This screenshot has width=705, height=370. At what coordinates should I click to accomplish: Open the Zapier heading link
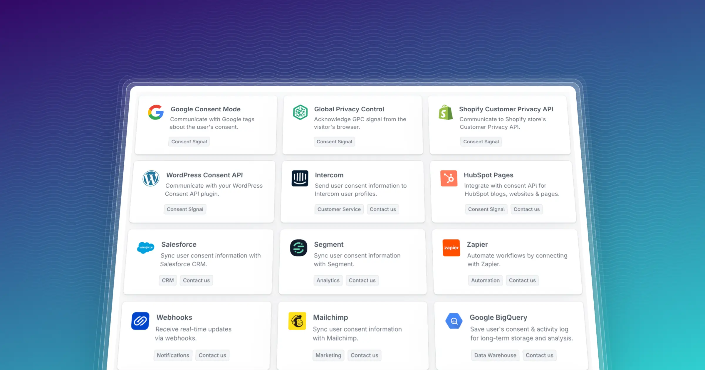pyautogui.click(x=477, y=244)
